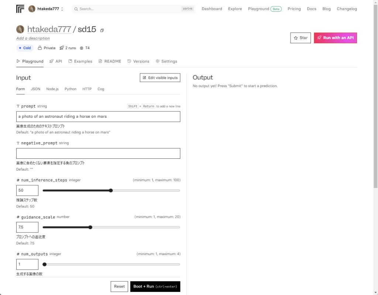The image size is (378, 295).
Task: Click into the negative_prompt text field
Action: click(98, 154)
